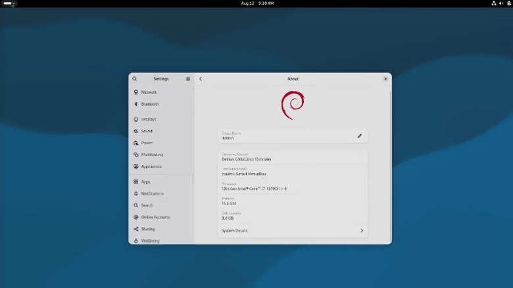Open the Sound settings panel
The image size is (513, 288).
[x=160, y=131]
